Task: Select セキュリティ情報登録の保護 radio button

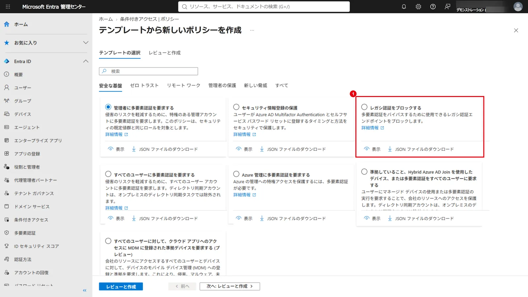Action: [x=236, y=107]
